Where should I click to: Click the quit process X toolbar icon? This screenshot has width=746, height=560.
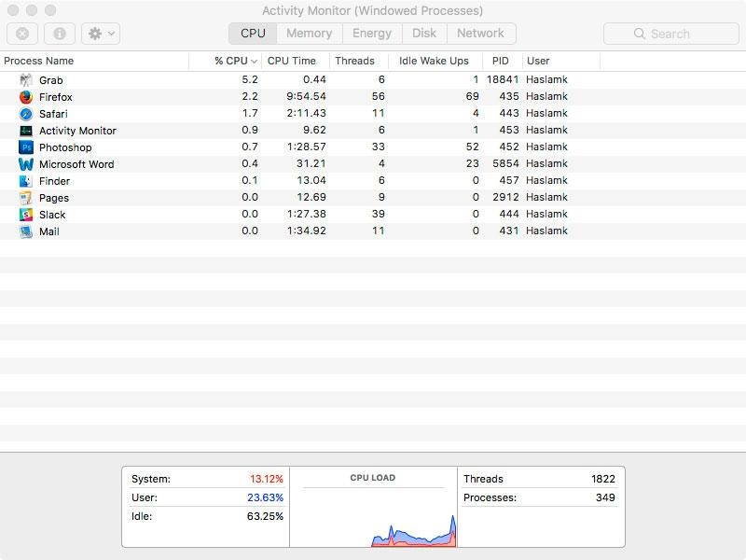click(x=21, y=34)
